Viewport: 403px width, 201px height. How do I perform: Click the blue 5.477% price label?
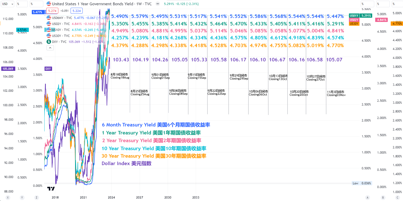(38, 12)
